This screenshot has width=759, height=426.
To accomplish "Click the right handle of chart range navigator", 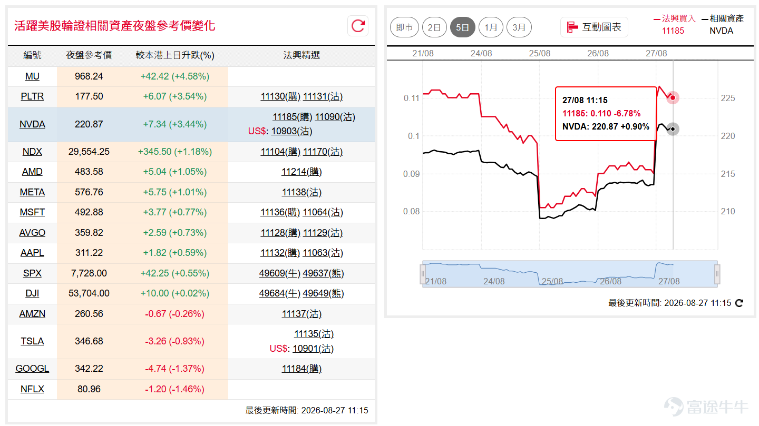I will click(x=717, y=274).
